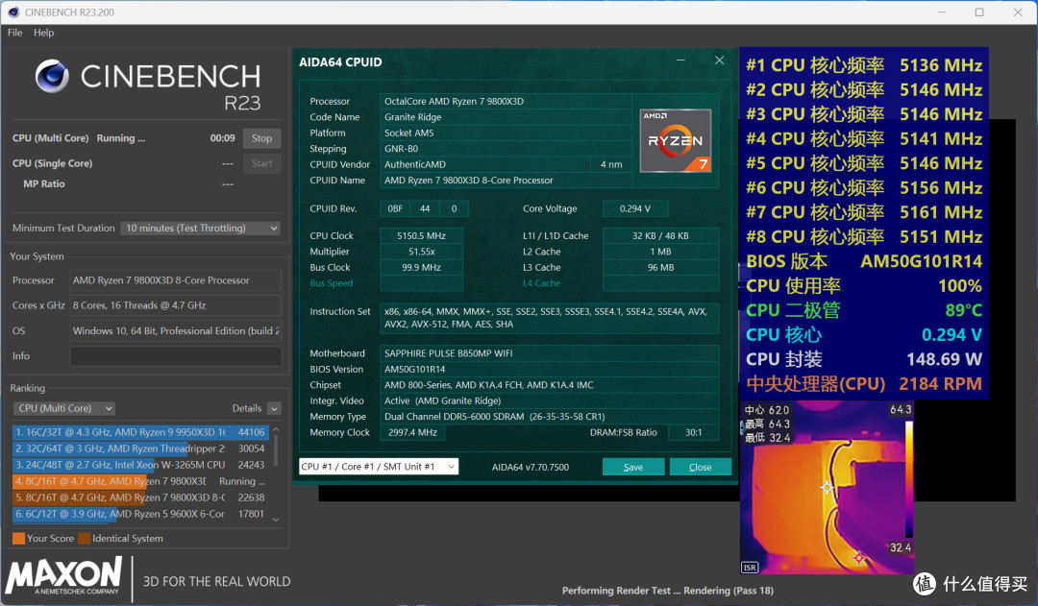Image resolution: width=1038 pixels, height=606 pixels.
Task: Open the Minimum Test Duration dropdown
Action: pyautogui.click(x=201, y=229)
